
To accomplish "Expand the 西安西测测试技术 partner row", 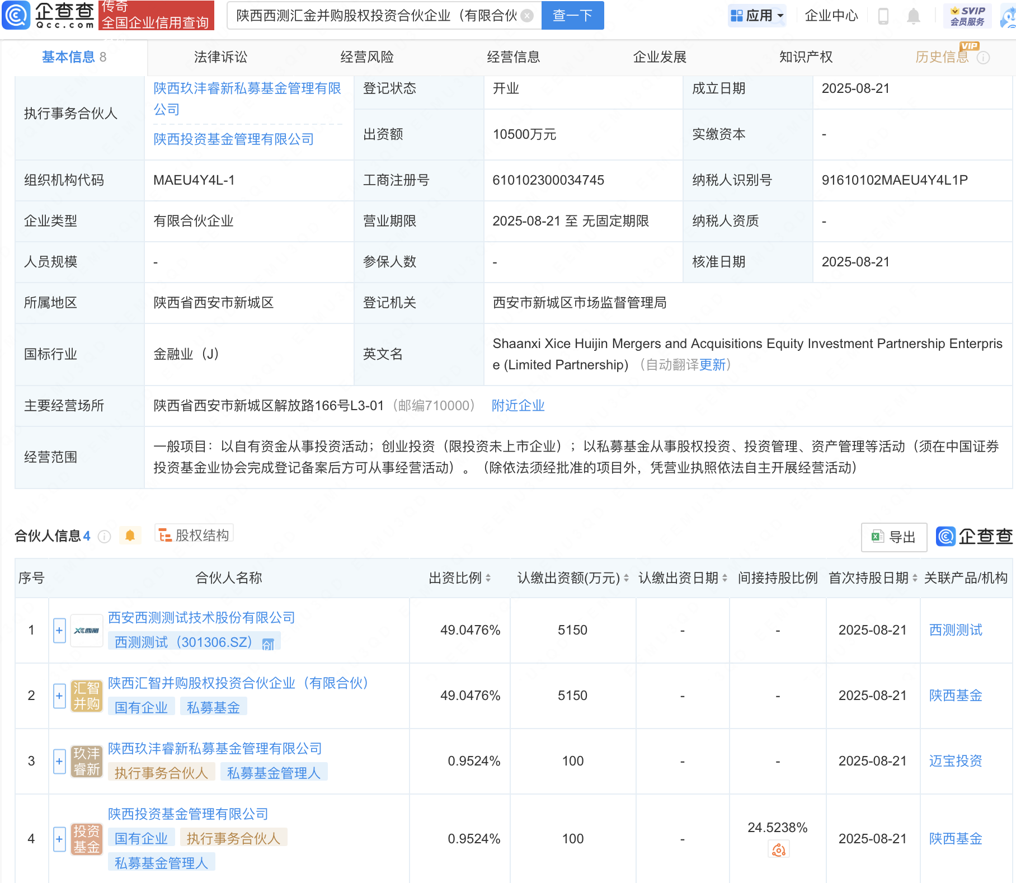I will [x=59, y=631].
